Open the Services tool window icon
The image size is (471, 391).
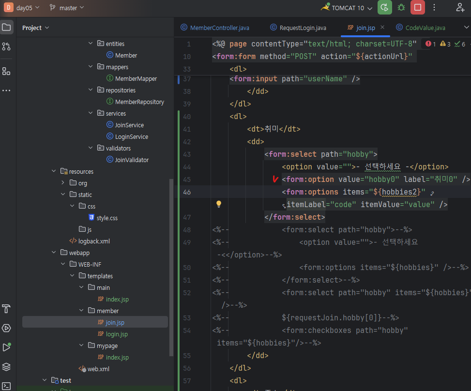pos(6,328)
